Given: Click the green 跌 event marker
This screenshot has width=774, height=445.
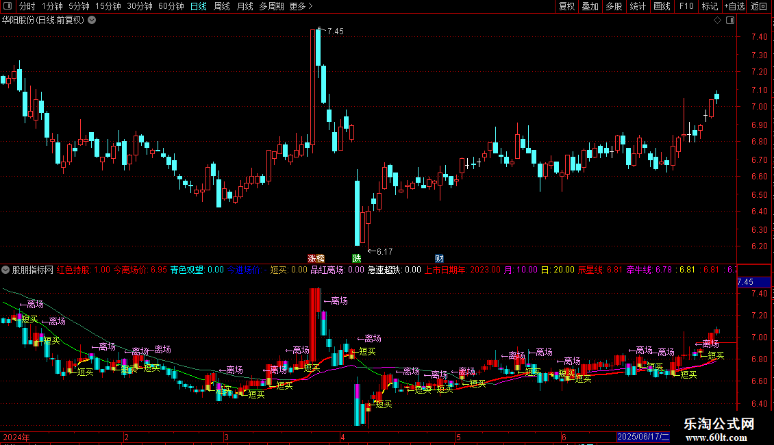Looking at the screenshot, I should 357,259.
